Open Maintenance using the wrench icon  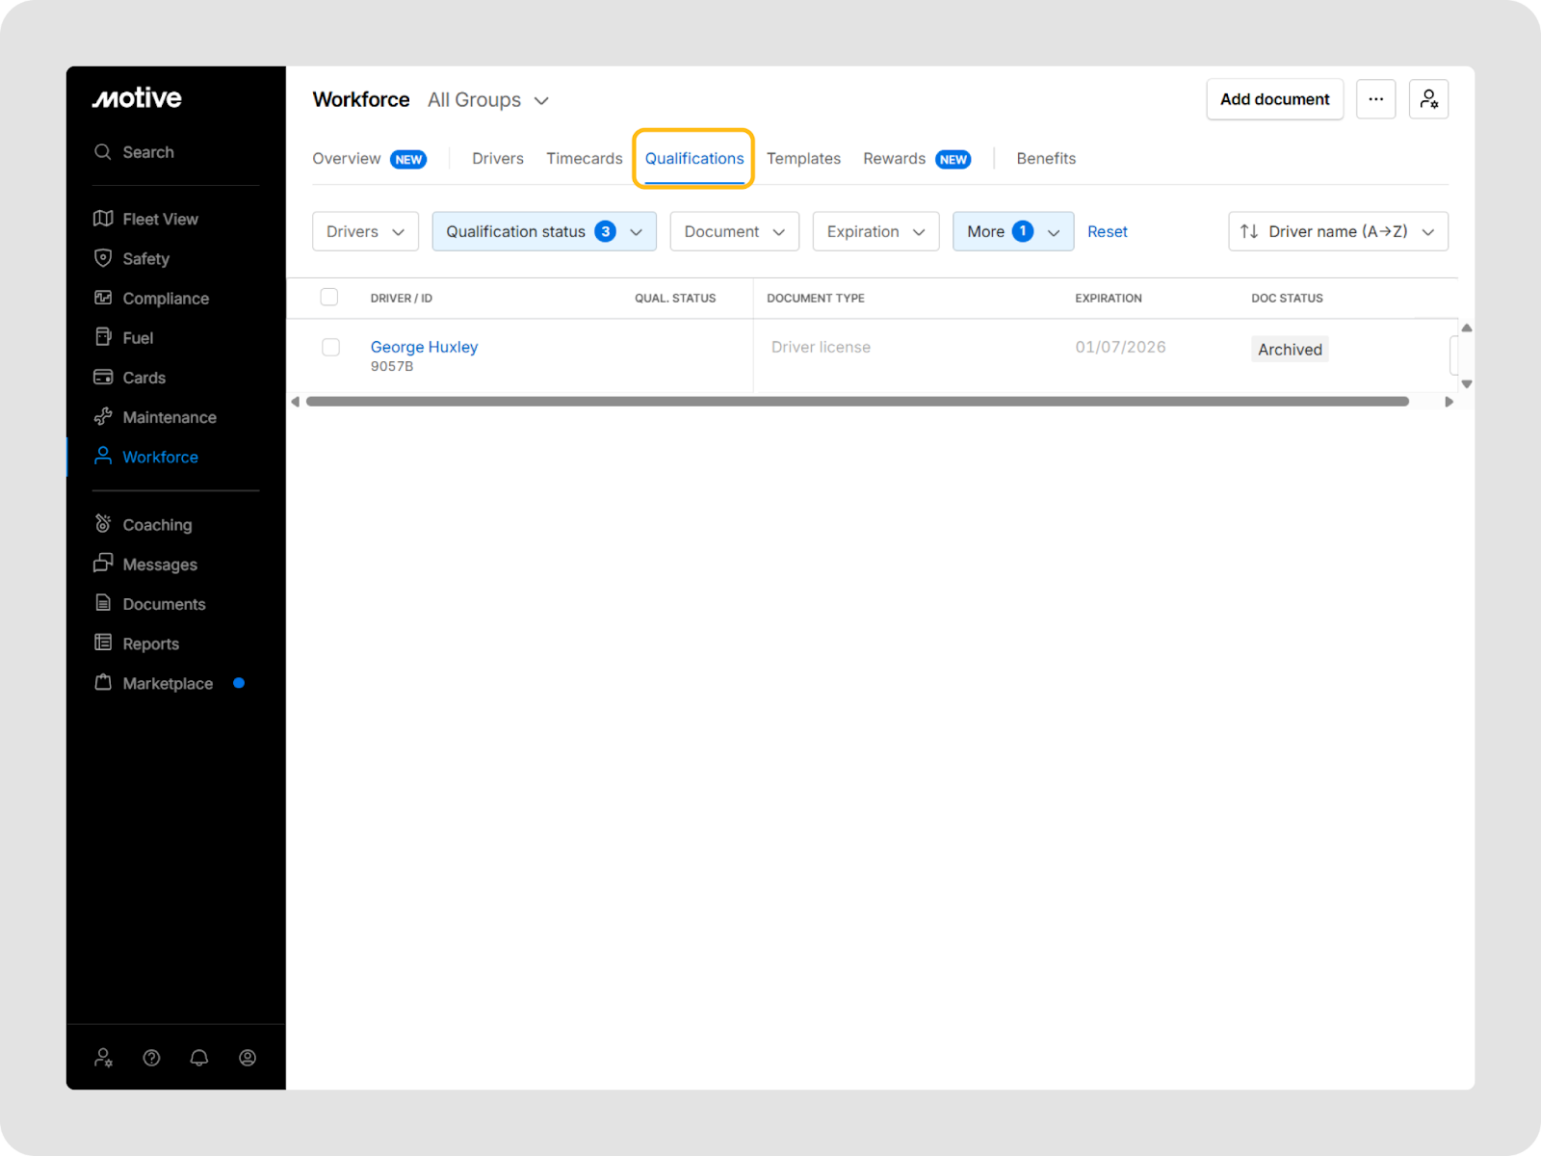point(103,417)
